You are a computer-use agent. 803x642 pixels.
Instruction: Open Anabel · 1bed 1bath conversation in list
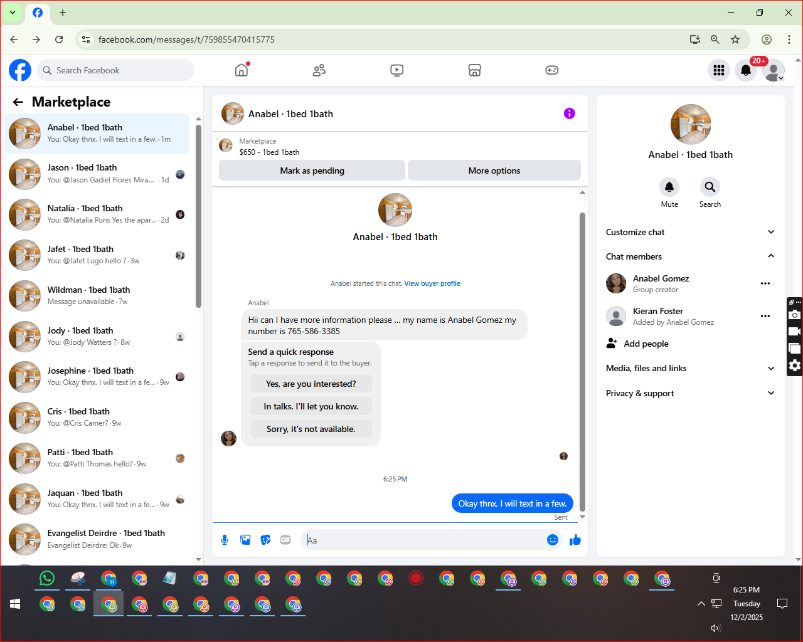pos(97,134)
